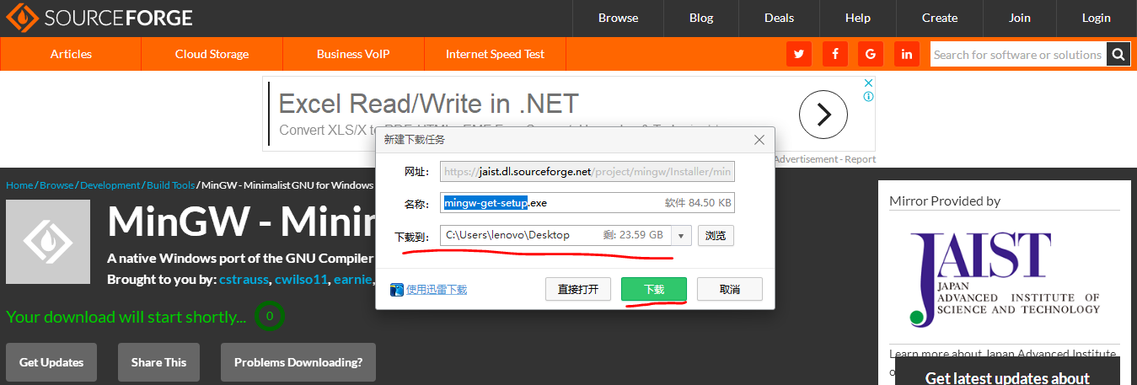Open the Cloud Storage tab
Screen dimensions: 1137x385
click(x=212, y=54)
